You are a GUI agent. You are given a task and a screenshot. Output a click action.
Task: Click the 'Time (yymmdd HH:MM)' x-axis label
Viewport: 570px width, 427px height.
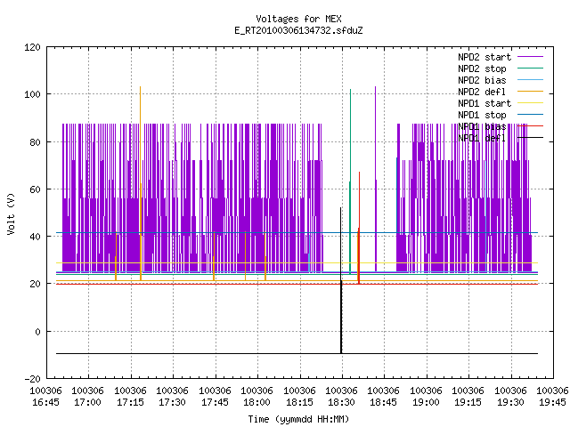(x=298, y=419)
